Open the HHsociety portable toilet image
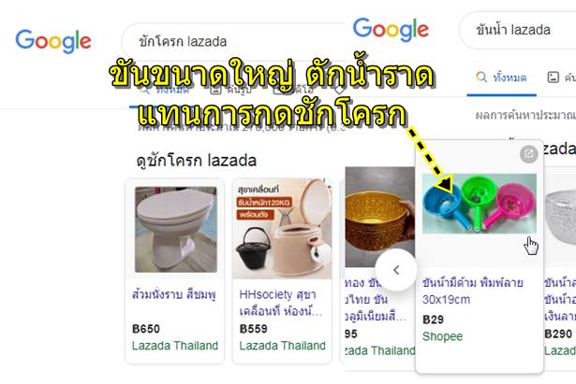Image resolution: width=576 pixels, height=384 pixels. coord(282,229)
